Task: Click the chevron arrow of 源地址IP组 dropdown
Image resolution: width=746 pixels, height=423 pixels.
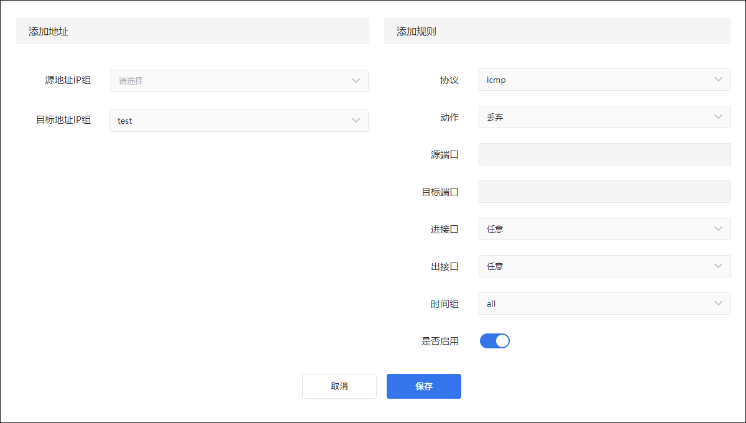Action: pyautogui.click(x=356, y=81)
